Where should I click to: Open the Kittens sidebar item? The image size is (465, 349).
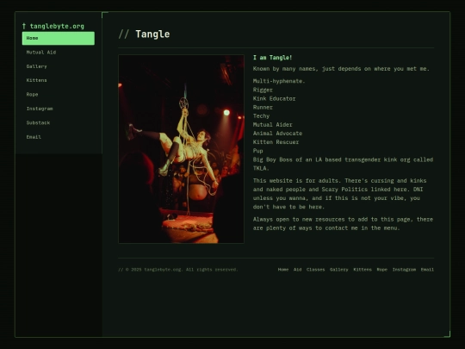tap(59, 80)
